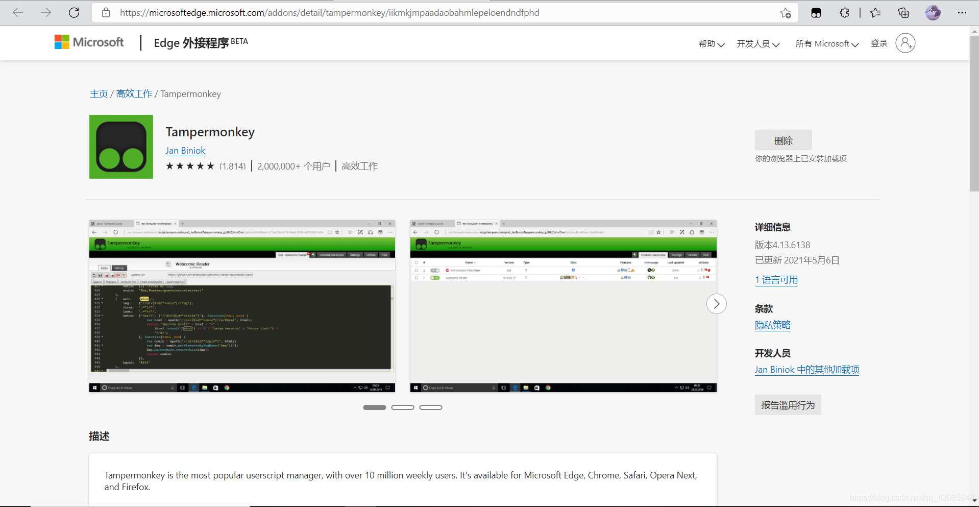Expand the 所有 Microsoft menu
The height and width of the screenshot is (507, 979).
click(x=827, y=44)
